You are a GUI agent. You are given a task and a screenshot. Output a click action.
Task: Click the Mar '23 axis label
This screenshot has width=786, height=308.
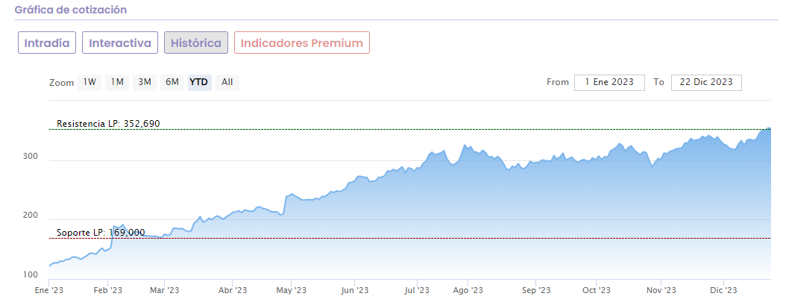(164, 290)
